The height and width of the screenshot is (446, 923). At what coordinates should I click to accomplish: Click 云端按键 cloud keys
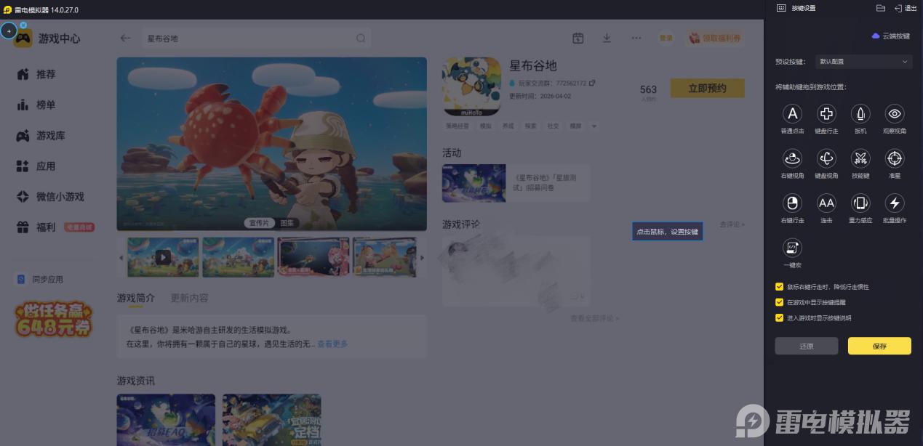coord(891,36)
